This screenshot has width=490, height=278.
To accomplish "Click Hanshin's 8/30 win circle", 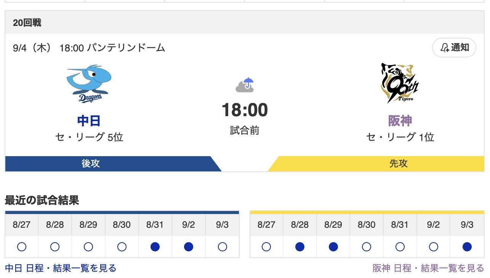I will 367,247.
